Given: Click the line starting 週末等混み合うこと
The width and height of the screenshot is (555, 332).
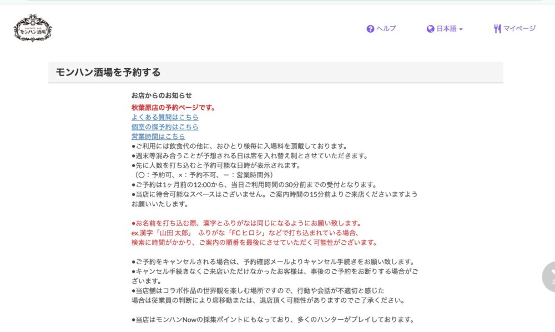Looking at the screenshot, I should [x=251, y=156].
